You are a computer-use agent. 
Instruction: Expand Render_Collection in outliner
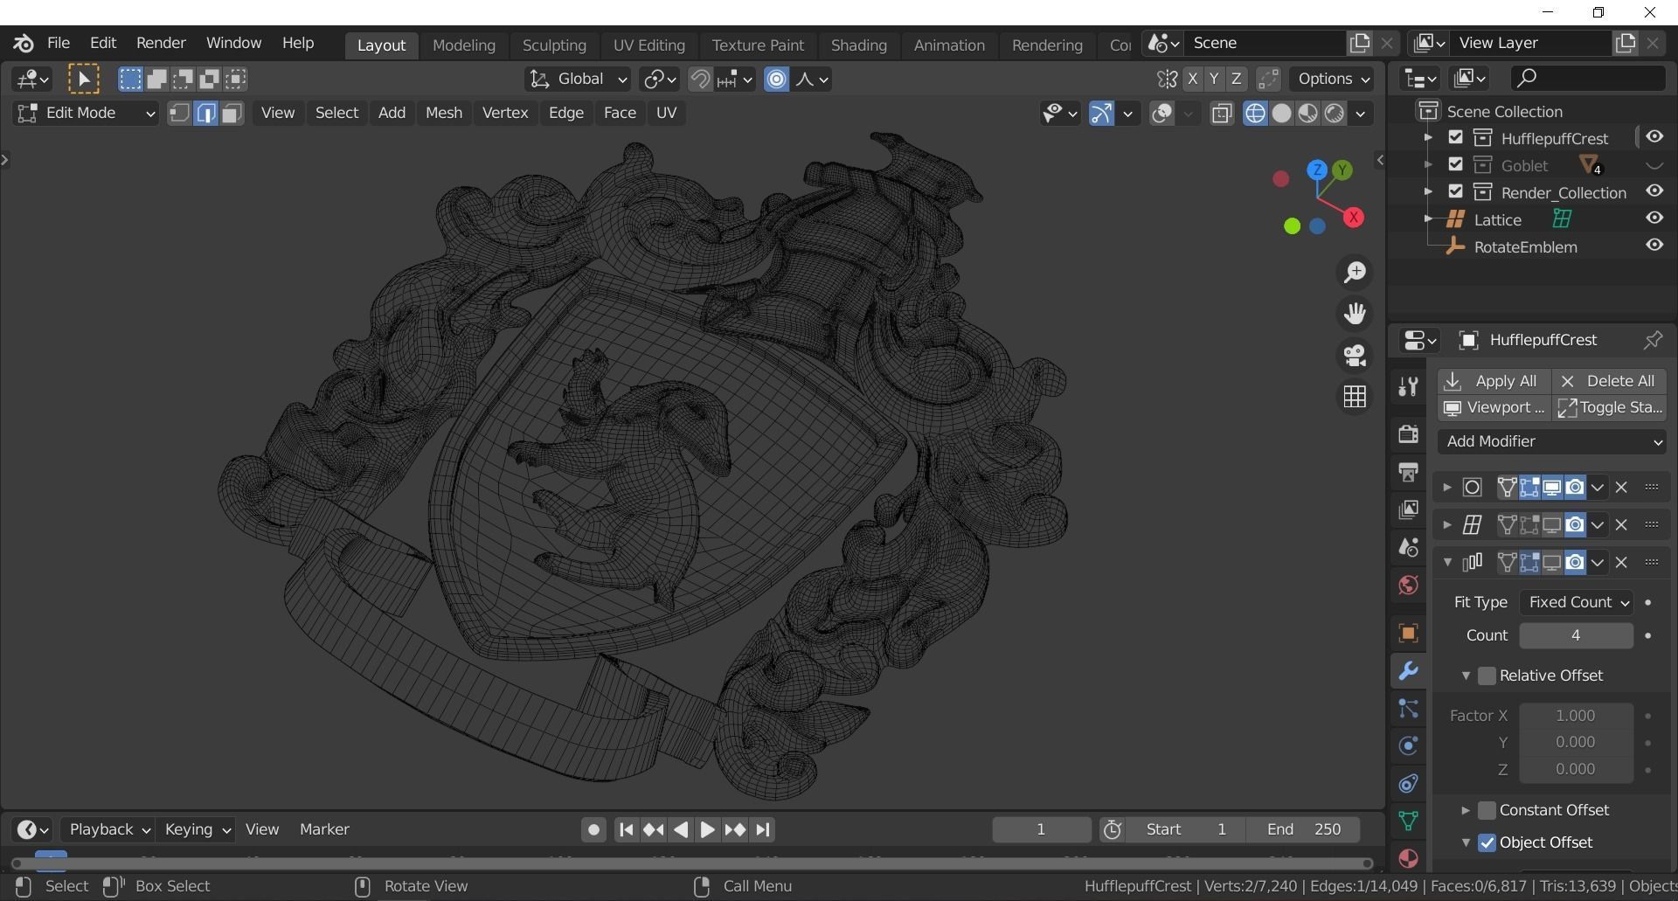click(x=1428, y=192)
